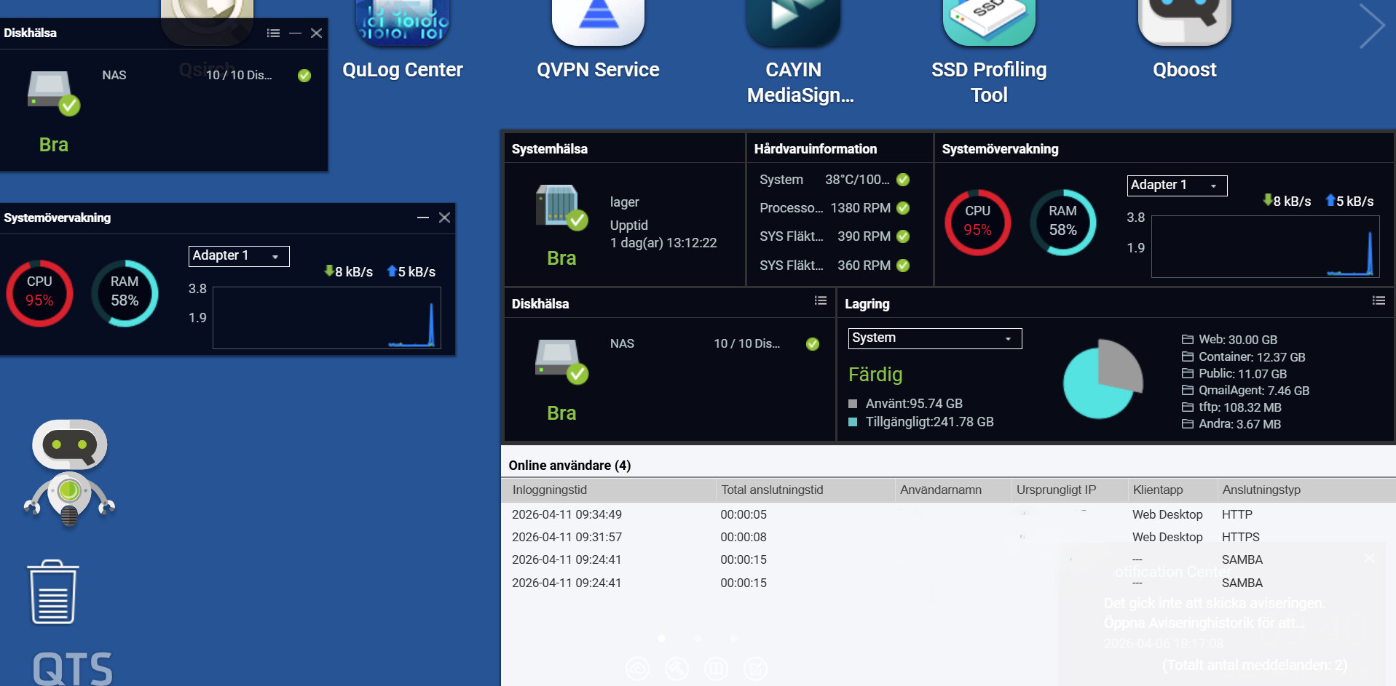Image resolution: width=1396 pixels, height=686 pixels.
Task: Open list view icon in Lagring panel header
Action: (1378, 300)
